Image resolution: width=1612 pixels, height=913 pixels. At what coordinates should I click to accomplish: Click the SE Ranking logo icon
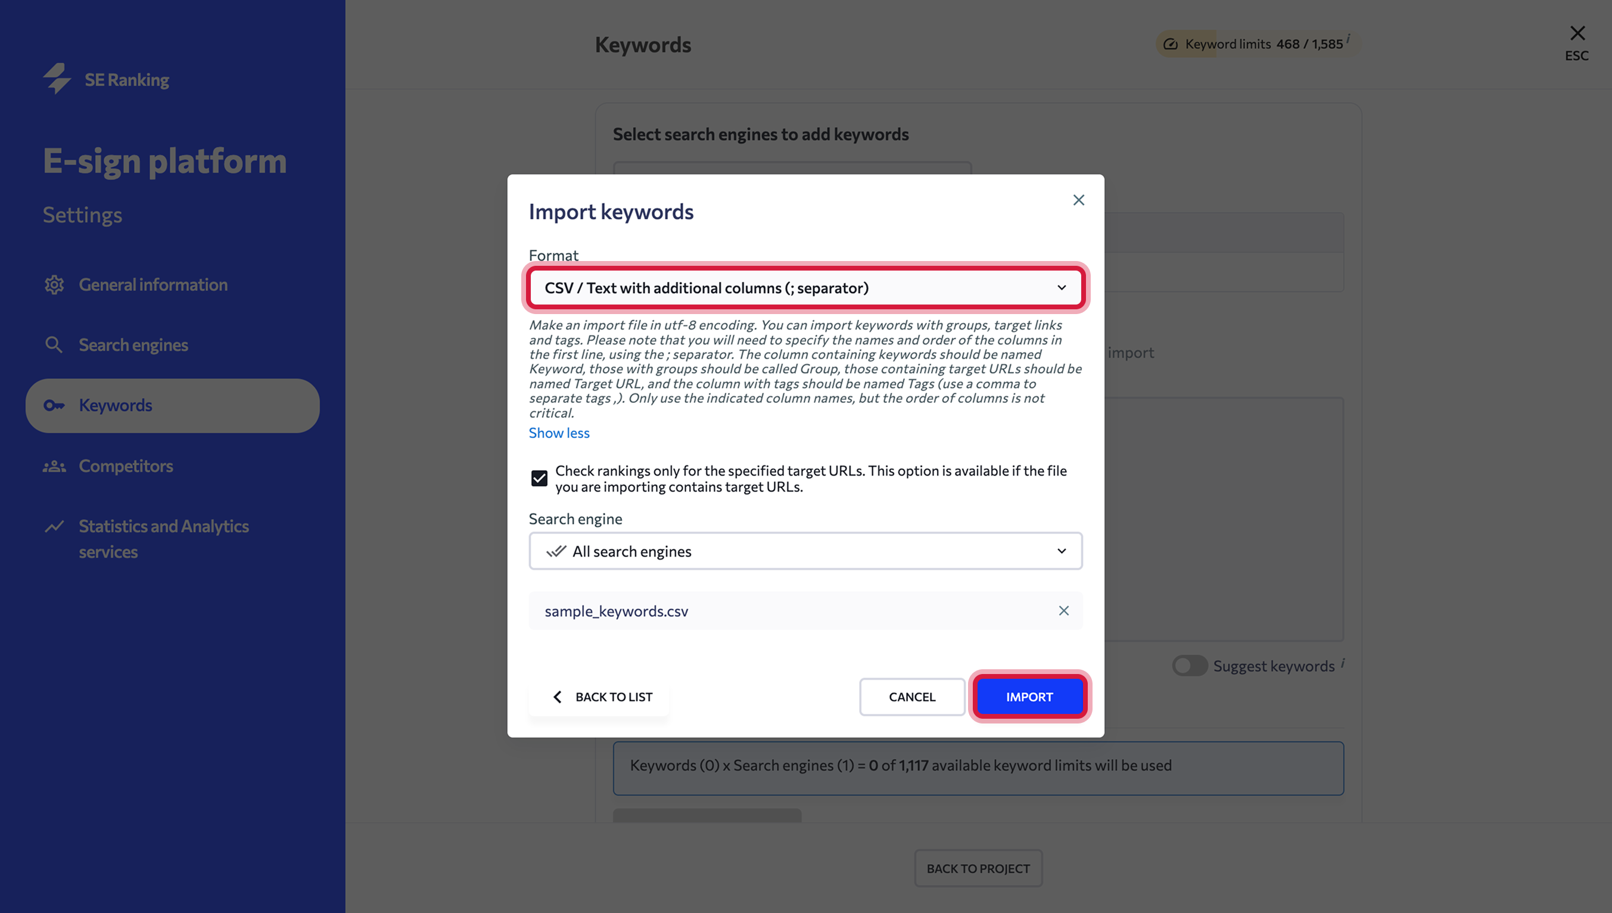57,79
